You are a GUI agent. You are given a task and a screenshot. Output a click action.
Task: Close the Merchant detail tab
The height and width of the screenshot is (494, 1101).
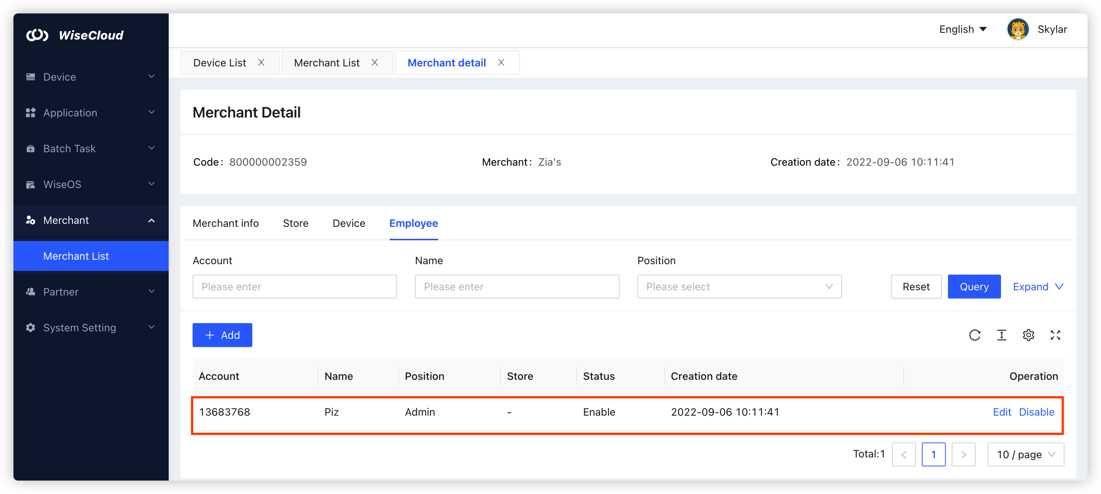(501, 63)
